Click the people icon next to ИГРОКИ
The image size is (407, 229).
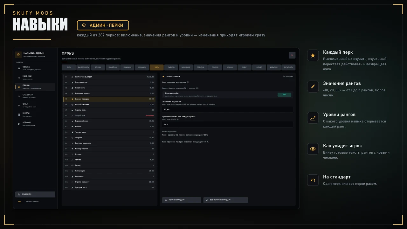pos(19,124)
